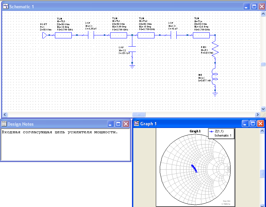The height and width of the screenshot is (207, 266).
Task: Click the Graph 1 window icon
Action: click(136, 123)
